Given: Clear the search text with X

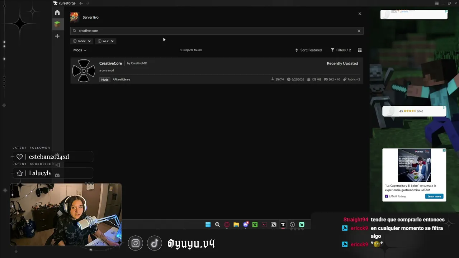Looking at the screenshot, I should click(359, 31).
